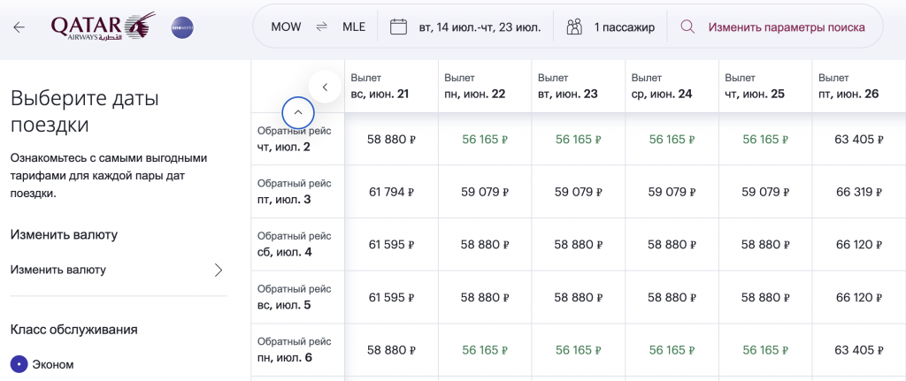Click the magnifying glass search icon
Viewport: 906px width, 381px height.
[687, 27]
